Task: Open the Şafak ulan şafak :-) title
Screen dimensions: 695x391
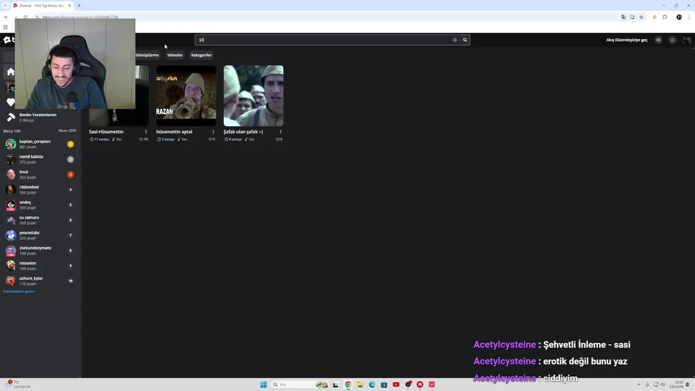Action: pyautogui.click(x=243, y=131)
